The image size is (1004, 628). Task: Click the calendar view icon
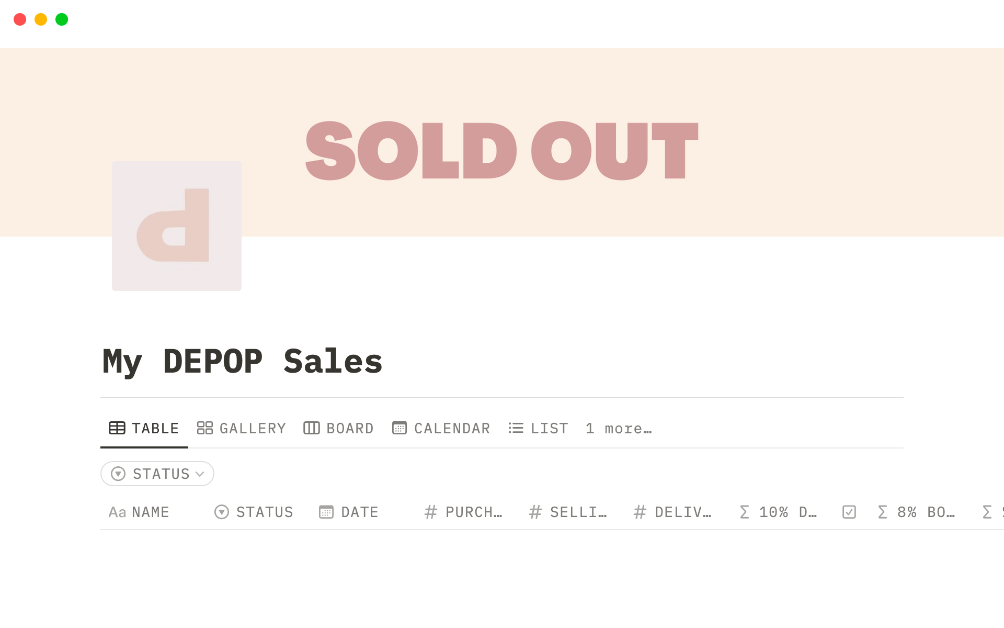(400, 428)
